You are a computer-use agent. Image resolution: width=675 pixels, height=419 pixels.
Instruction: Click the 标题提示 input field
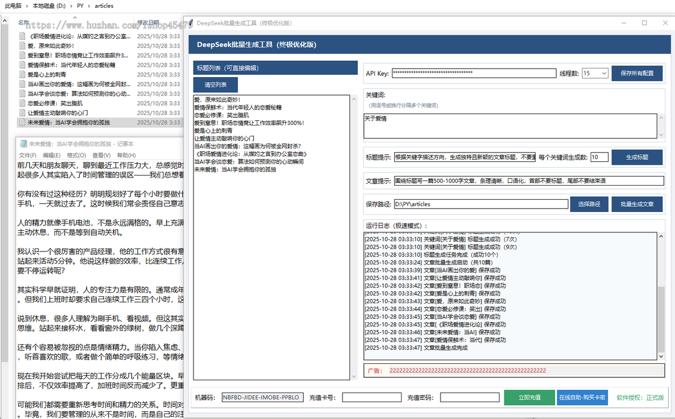(465, 157)
